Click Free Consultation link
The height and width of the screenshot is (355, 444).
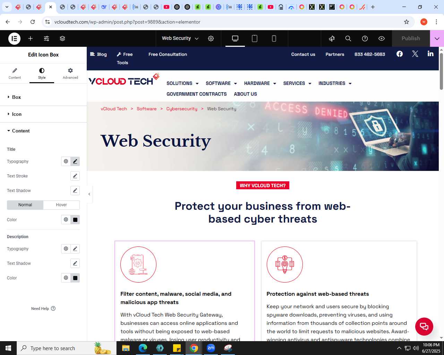168,54
